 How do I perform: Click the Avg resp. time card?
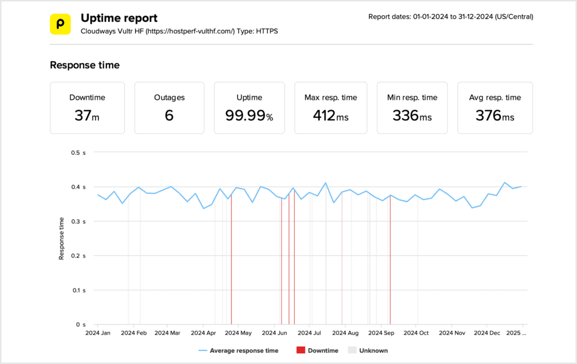(x=495, y=108)
